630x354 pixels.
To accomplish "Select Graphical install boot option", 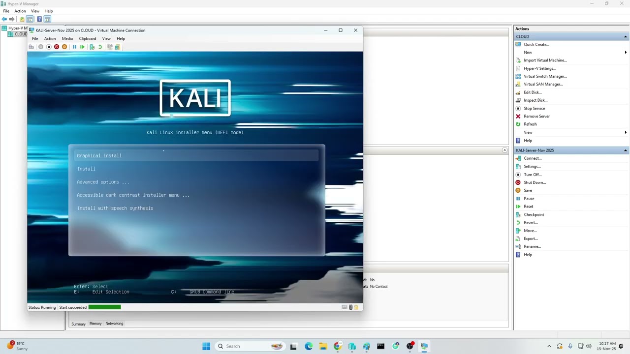I will coord(196,156).
